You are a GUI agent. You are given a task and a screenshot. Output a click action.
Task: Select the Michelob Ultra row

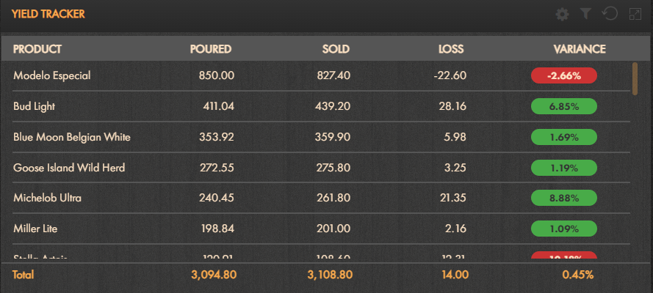(x=321, y=198)
